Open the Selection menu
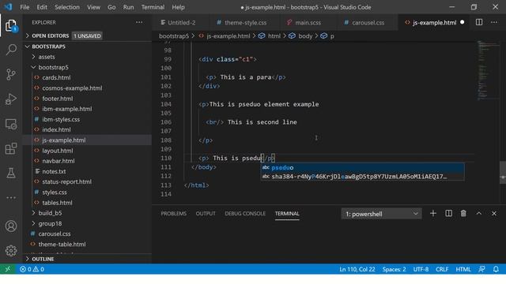 pos(67,7)
